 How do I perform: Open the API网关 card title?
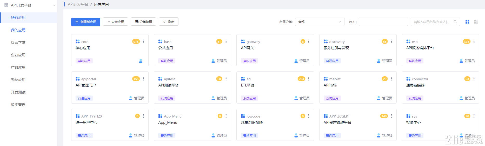coord(247,48)
